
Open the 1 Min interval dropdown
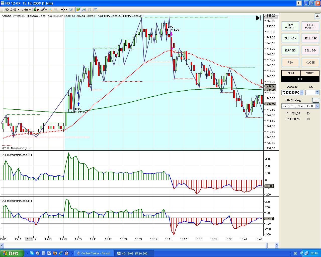(x=26, y=10)
